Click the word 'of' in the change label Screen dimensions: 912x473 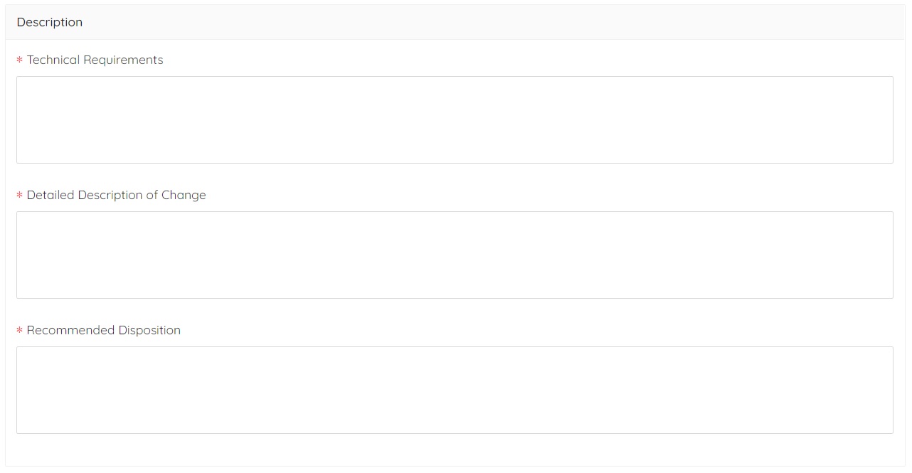152,195
